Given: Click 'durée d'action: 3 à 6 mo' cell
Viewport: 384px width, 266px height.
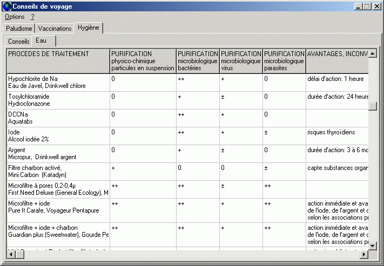Looking at the screenshot, I should tap(337, 154).
